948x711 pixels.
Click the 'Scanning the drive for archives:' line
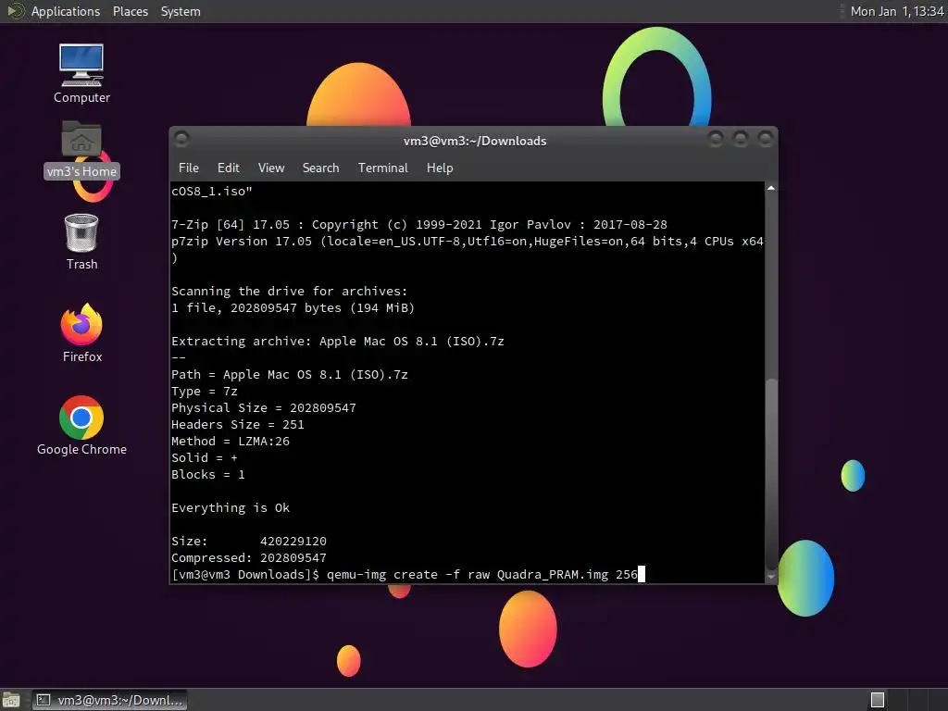(290, 292)
